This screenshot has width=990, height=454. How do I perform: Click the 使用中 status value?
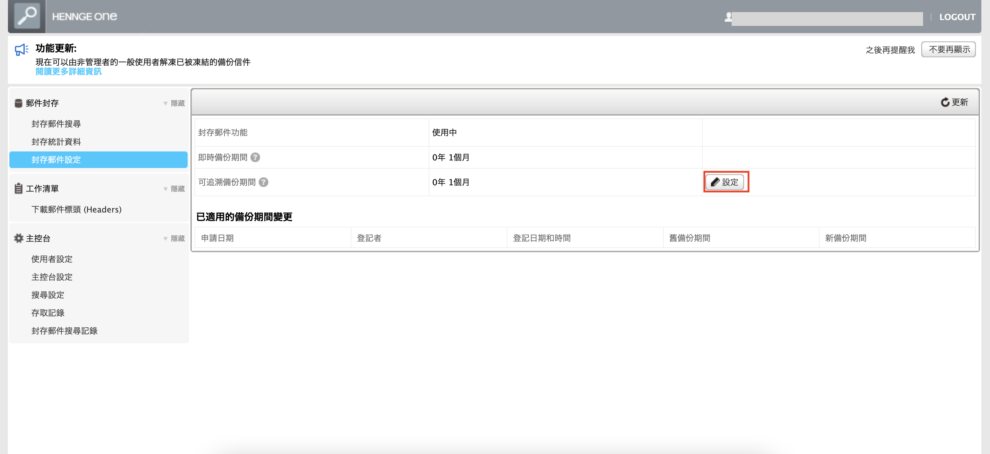(x=444, y=132)
